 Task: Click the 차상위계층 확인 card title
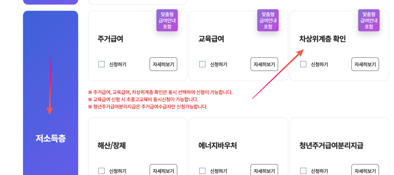tap(322, 39)
